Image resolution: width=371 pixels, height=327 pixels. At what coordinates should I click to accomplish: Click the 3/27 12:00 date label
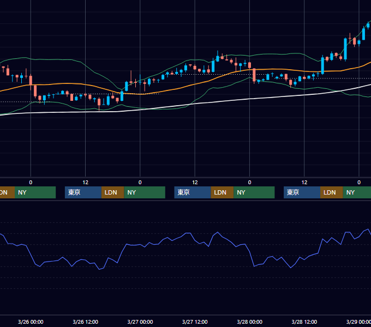195,322
